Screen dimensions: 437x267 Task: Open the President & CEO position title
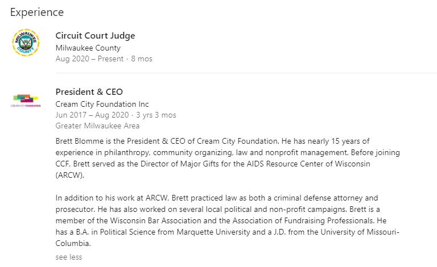(89, 92)
